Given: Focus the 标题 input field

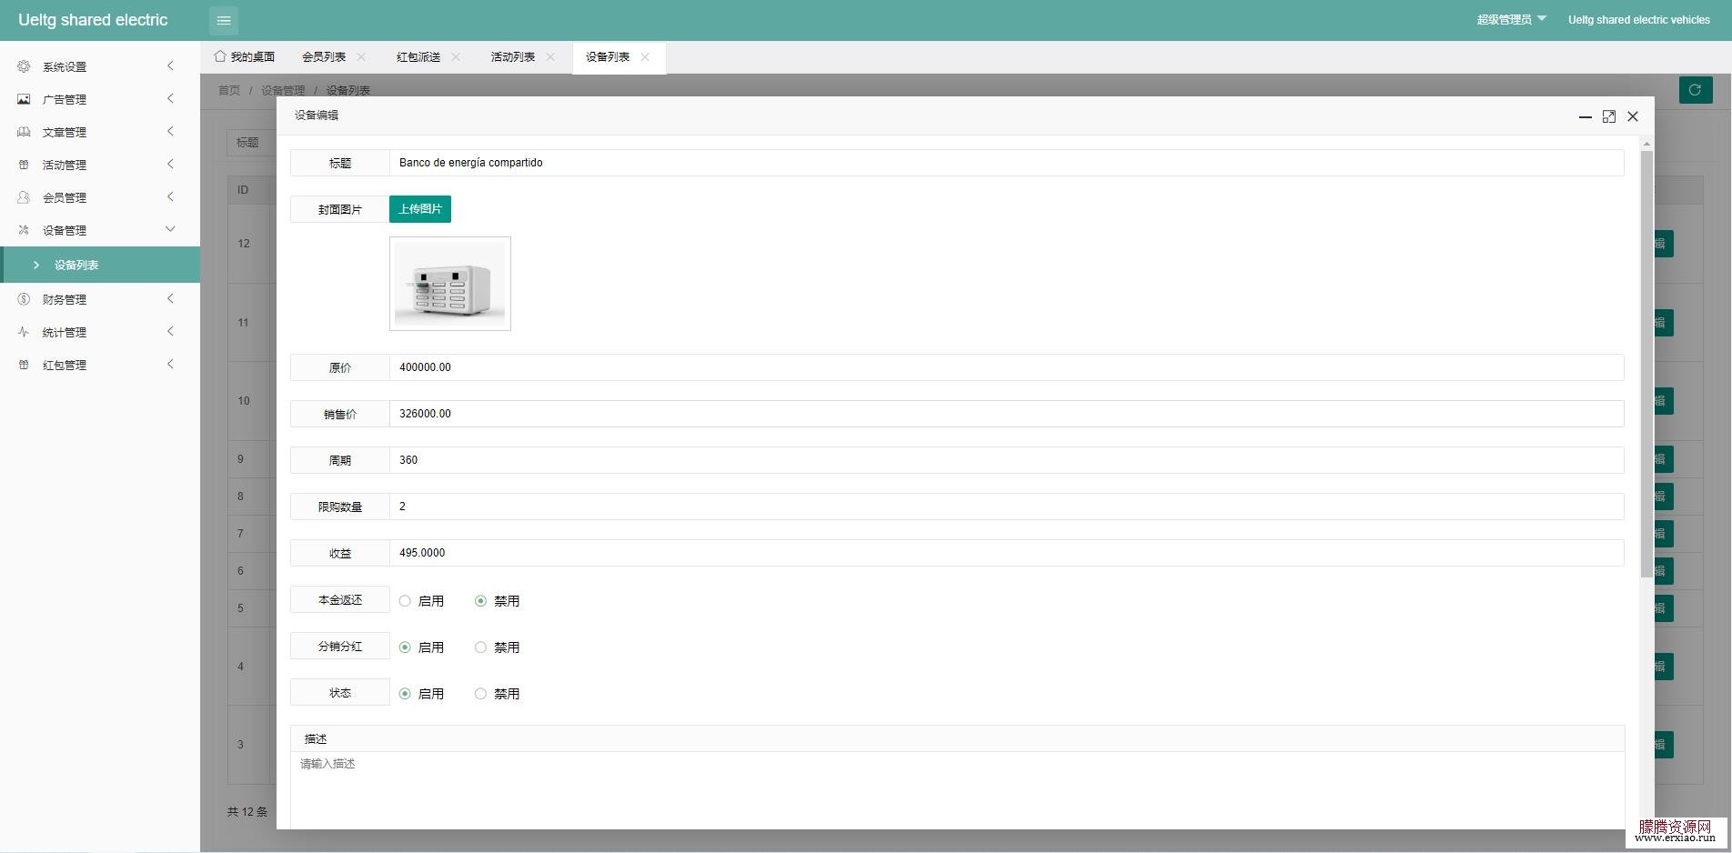Looking at the screenshot, I should (x=1006, y=163).
